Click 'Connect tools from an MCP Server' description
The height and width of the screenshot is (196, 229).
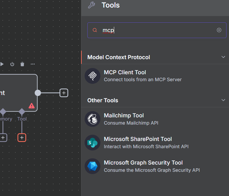click(x=143, y=80)
